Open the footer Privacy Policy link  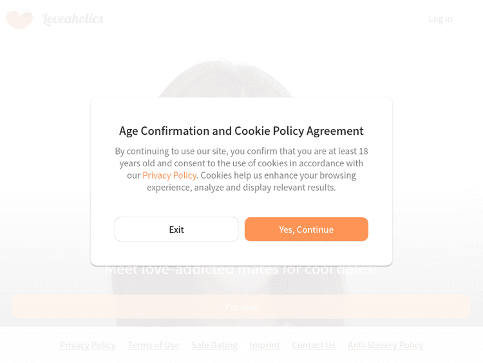tap(88, 345)
